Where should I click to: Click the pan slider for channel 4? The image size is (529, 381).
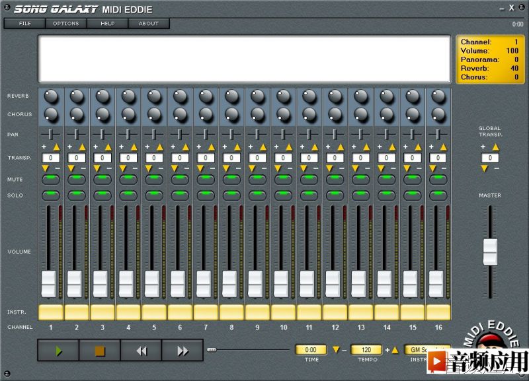tap(128, 134)
